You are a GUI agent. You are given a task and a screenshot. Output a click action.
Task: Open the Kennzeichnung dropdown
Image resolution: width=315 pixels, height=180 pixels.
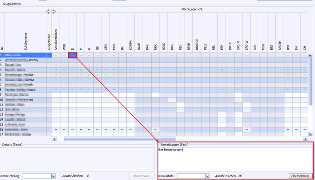[x=53, y=176]
